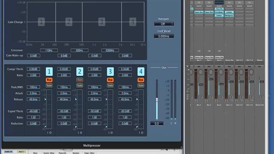274x154 pixels.
Task: Open Stereo Out output slot on Bus 5
Action: [209, 57]
